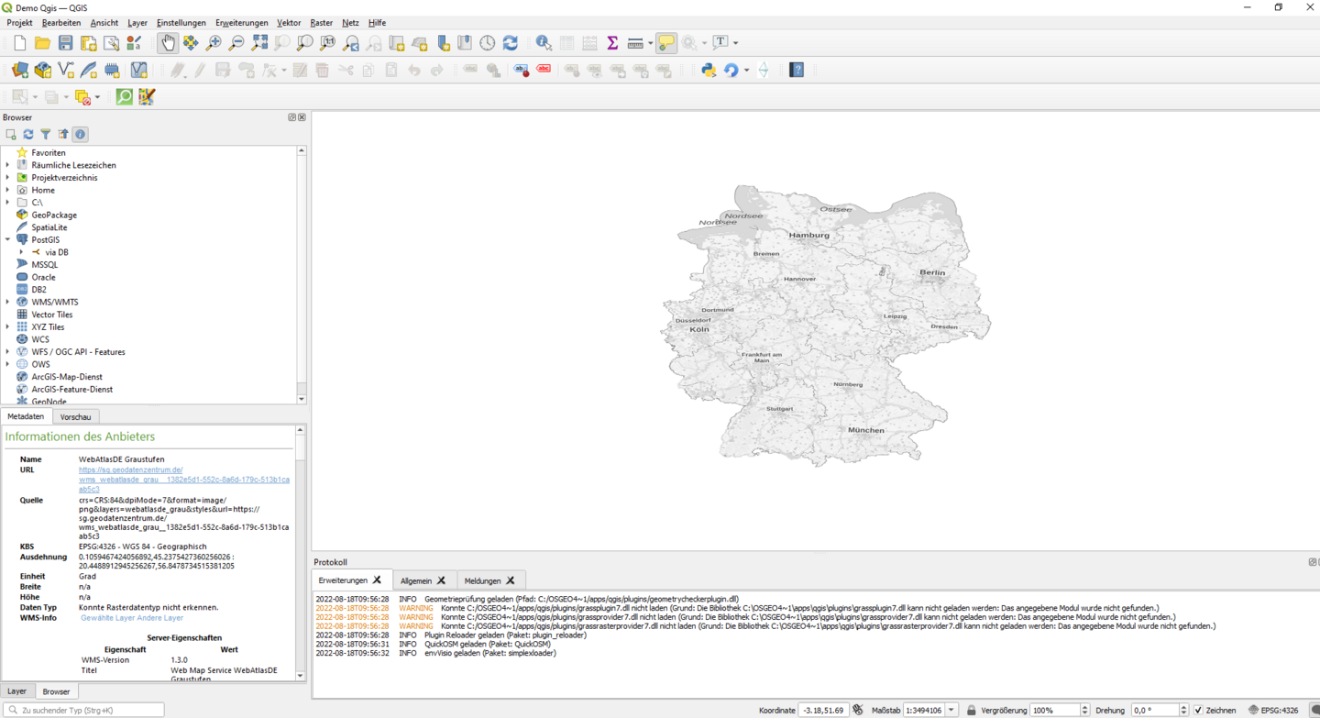Open the Raster menu
Screen dimensions: 1320x718
coord(322,23)
